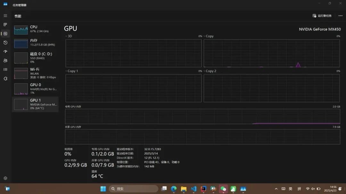Select GPU 0 Intel Iris Xe entry
This screenshot has width=346, height=194.
pos(35,89)
